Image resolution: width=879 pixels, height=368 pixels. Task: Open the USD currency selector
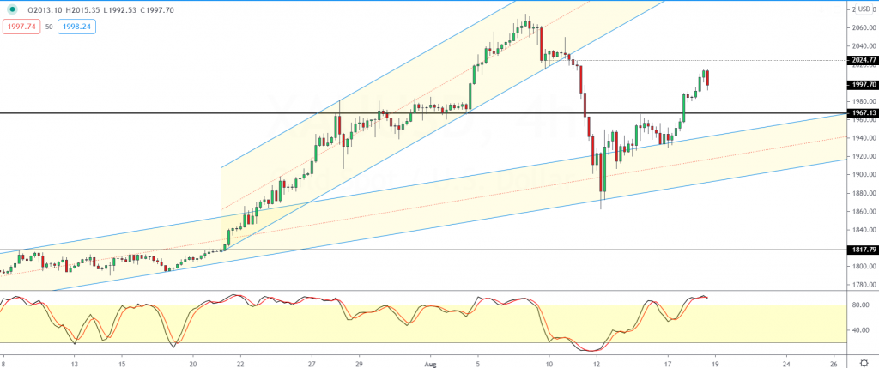863,9
